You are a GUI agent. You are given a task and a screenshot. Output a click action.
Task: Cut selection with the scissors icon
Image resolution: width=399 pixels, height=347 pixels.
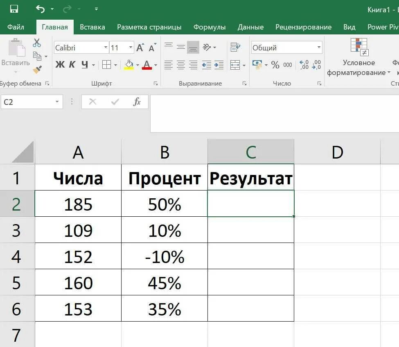(37, 43)
